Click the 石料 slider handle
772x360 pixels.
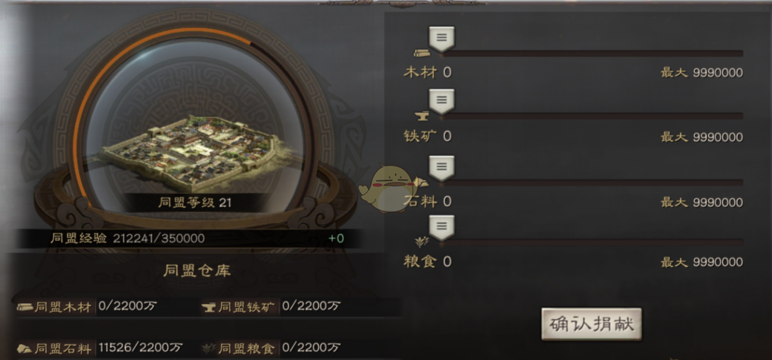pyautogui.click(x=441, y=168)
